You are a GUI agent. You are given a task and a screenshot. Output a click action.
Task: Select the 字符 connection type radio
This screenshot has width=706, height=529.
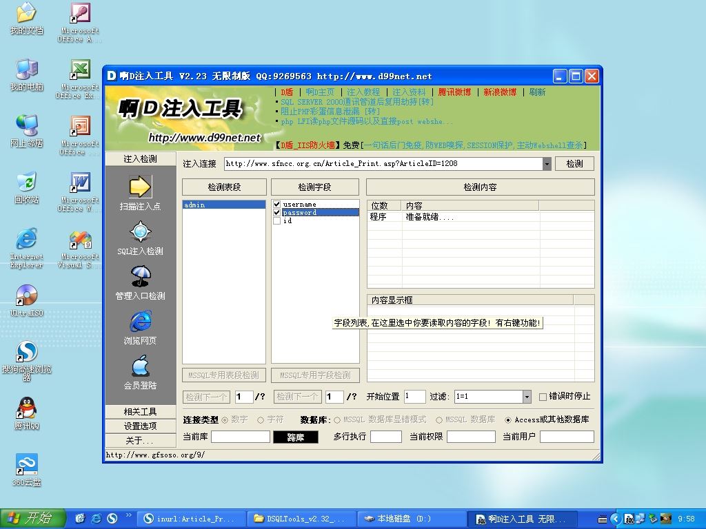tap(260, 420)
